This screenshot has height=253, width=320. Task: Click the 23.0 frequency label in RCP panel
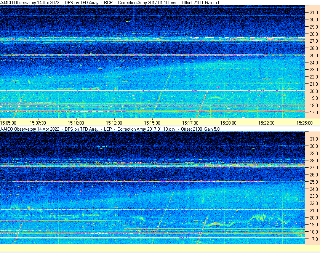(314, 70)
